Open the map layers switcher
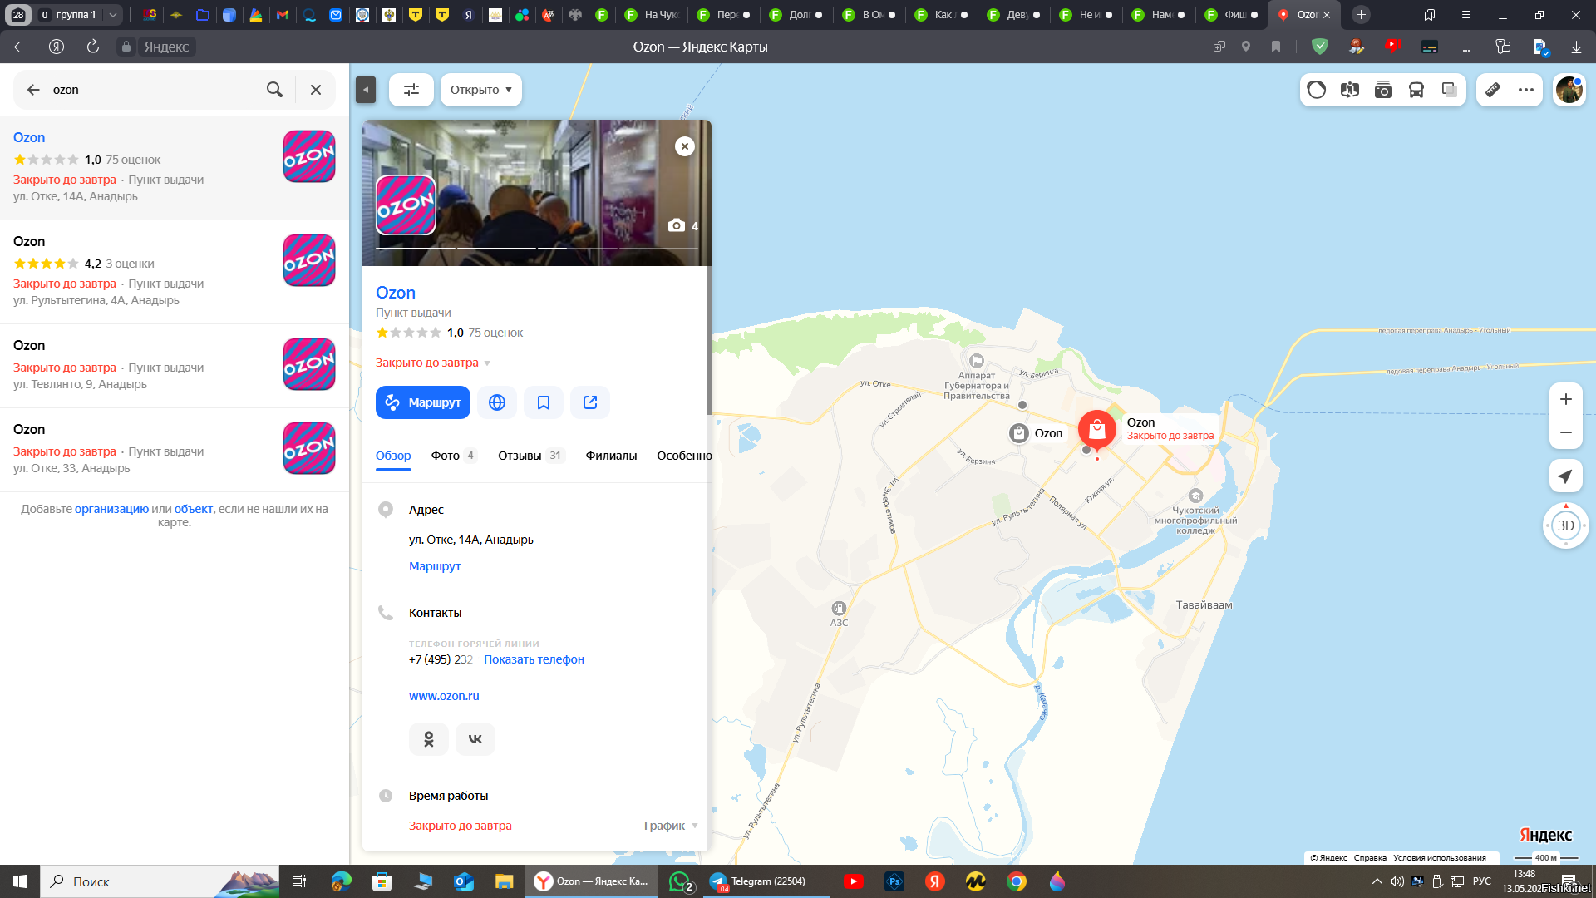The height and width of the screenshot is (898, 1596). click(1450, 90)
